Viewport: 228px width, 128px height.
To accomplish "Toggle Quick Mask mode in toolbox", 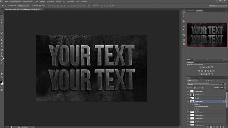I will click(x=1, y=87).
